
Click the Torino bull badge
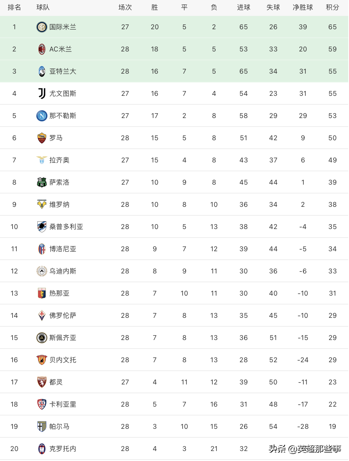click(42, 382)
